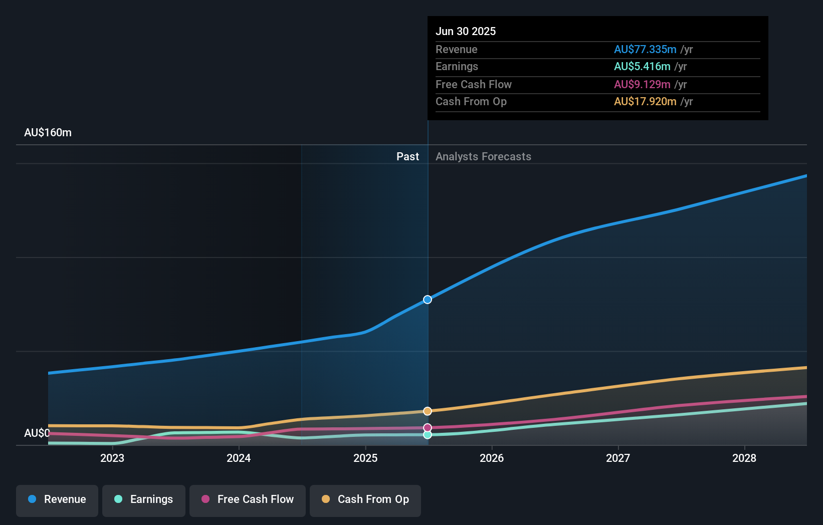Viewport: 823px width, 525px height.
Task: Click the Cash From Op tooltip row label
Action: tap(471, 101)
